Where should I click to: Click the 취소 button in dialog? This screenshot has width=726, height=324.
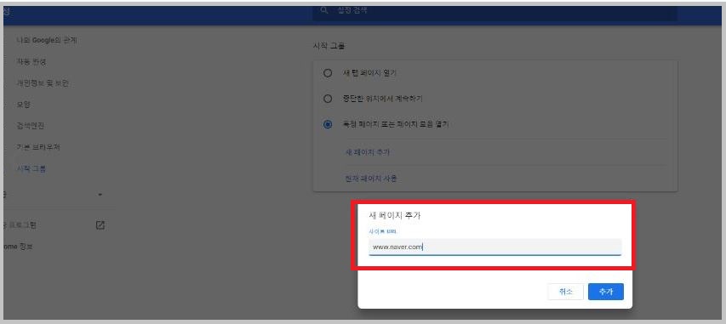click(x=565, y=292)
